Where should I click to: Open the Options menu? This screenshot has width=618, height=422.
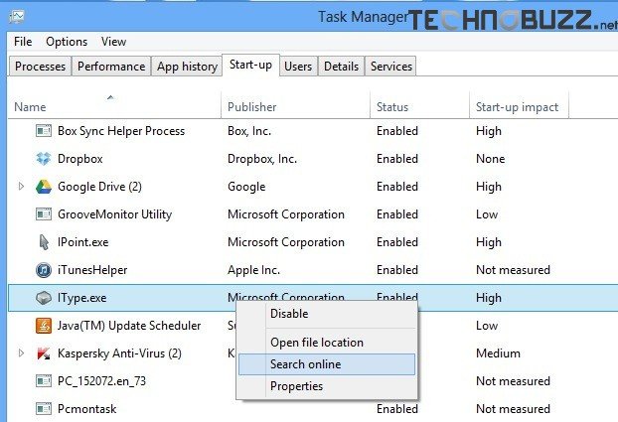click(x=67, y=42)
